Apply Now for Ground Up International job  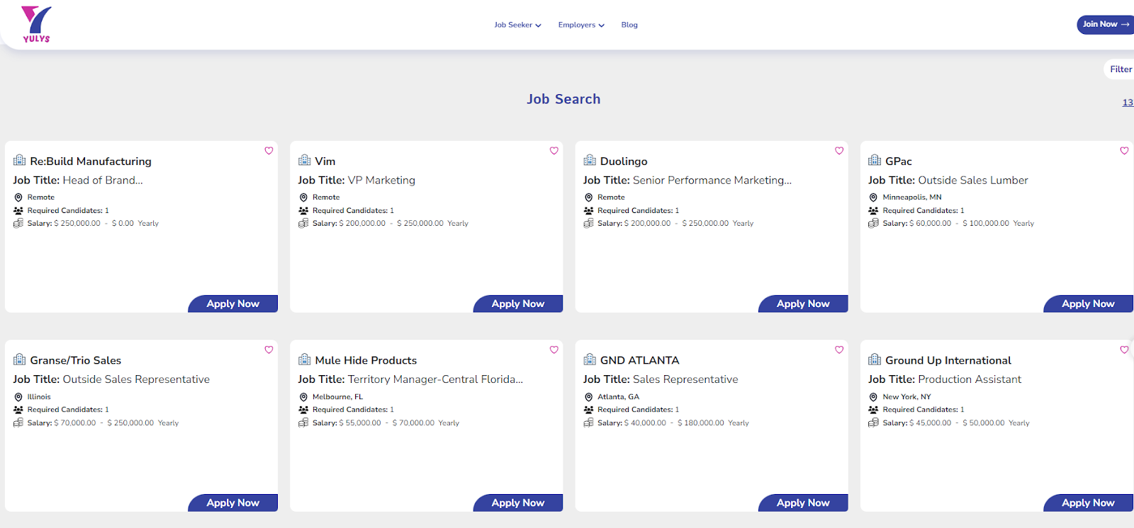[1088, 503]
